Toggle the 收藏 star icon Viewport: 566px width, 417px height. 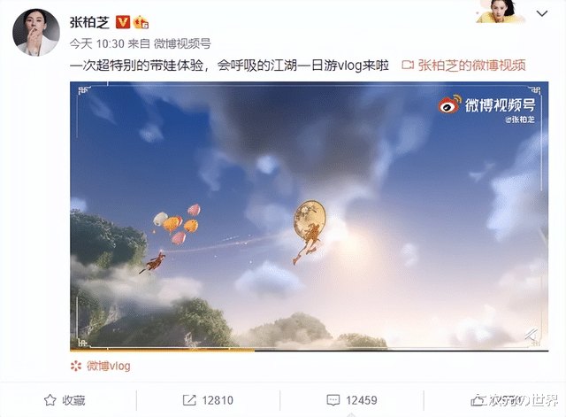click(50, 400)
